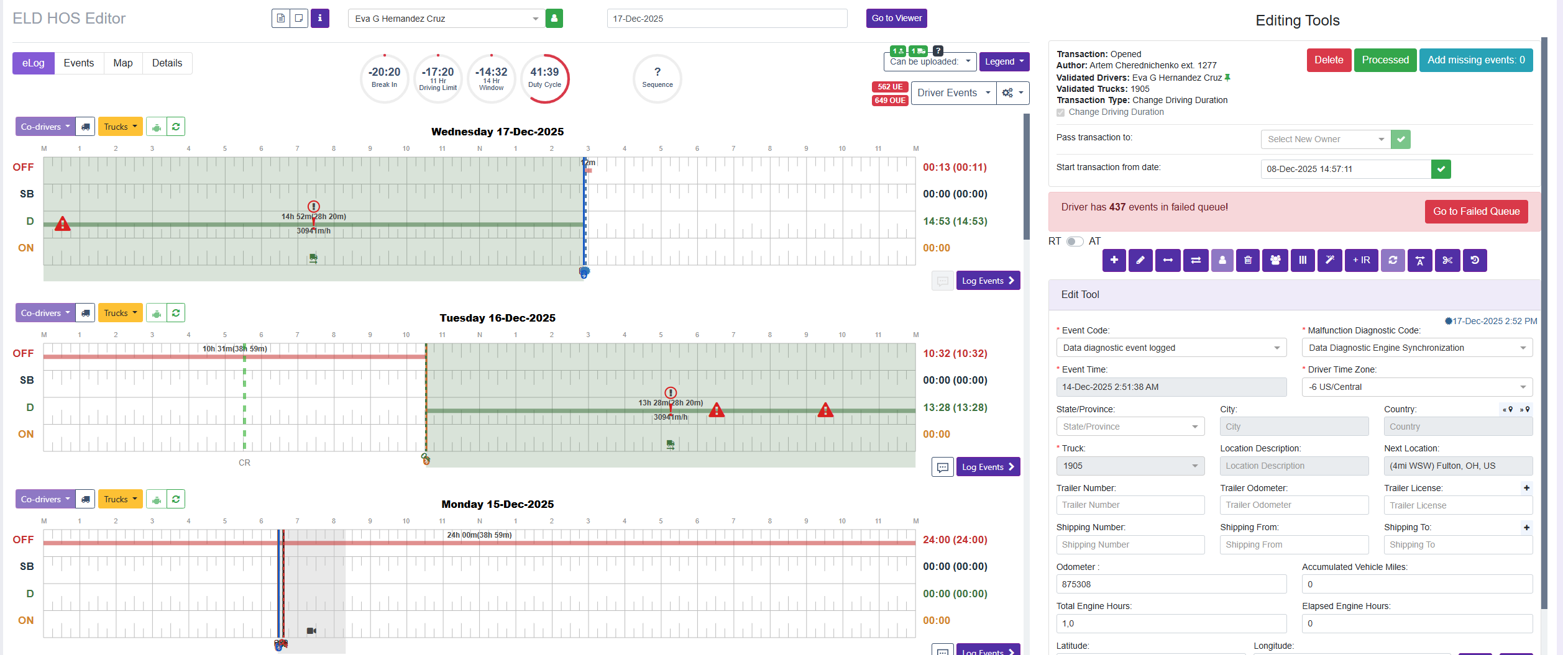Switch to the Events tab

click(79, 63)
